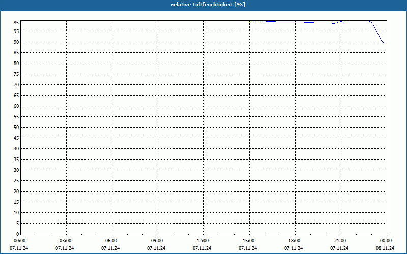This screenshot has height=254, width=407.
Task: Click the y-axis label 90
Action: point(16,42)
